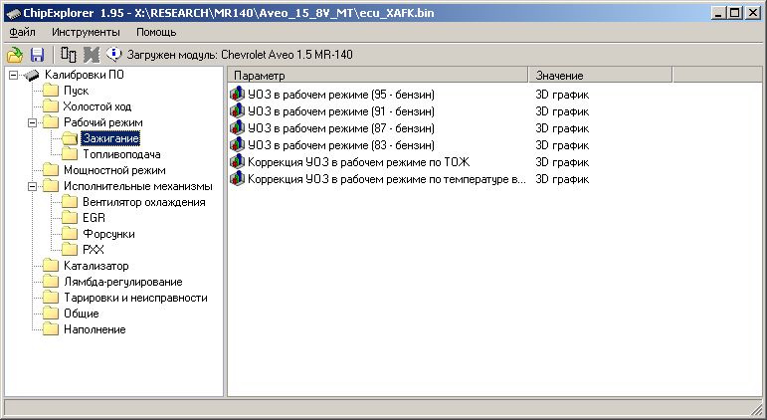This screenshot has width=767, height=420.
Task: Click the window resize grip in status bar
Action: click(756, 408)
